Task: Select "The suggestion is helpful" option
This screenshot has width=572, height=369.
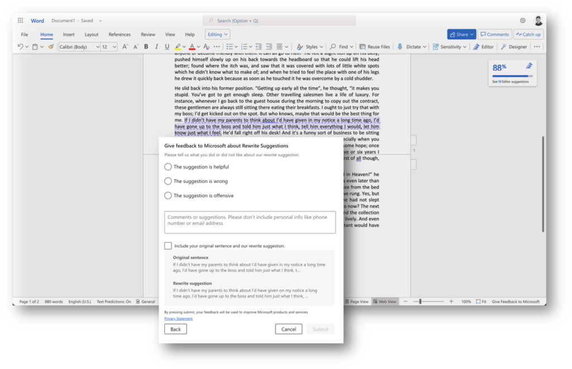Action: click(168, 167)
